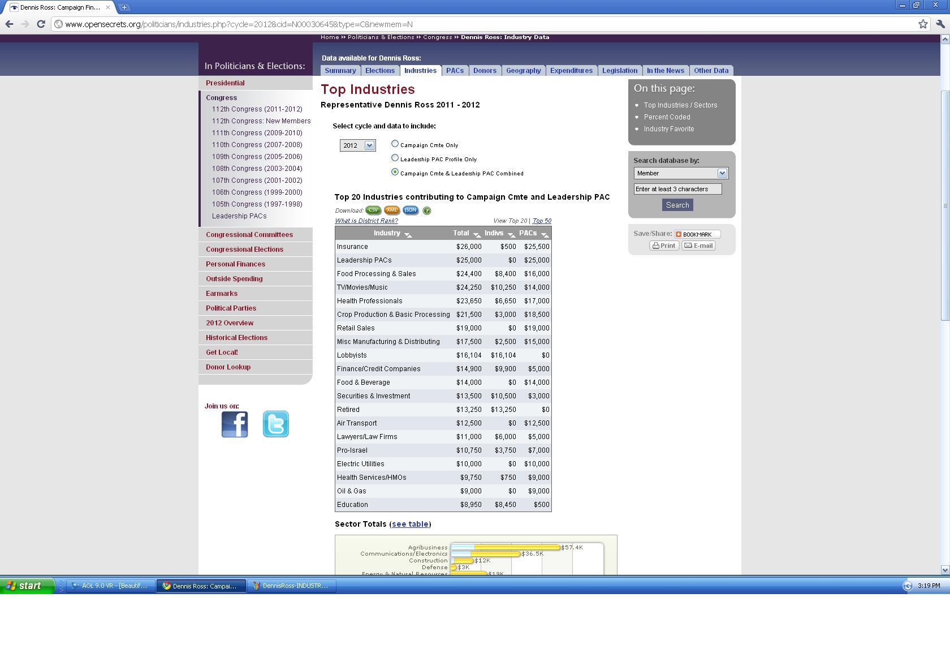Open the Elections tab
950x662 pixels.
(x=380, y=71)
